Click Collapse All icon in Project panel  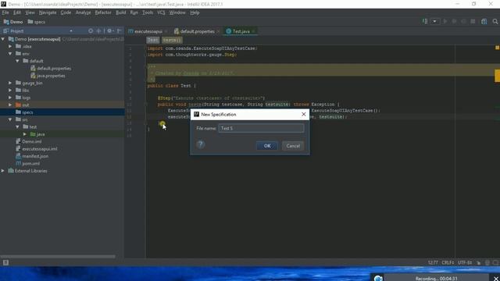pos(99,31)
